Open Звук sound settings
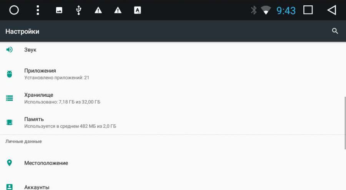 (173, 50)
